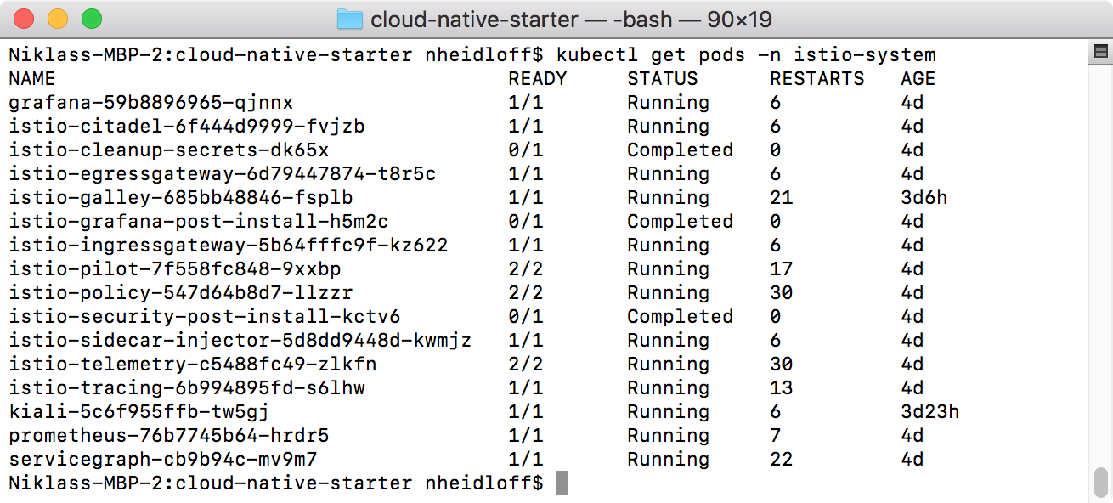The width and height of the screenshot is (1113, 503).
Task: Click the split pane icon above scrollbar
Action: (1099, 53)
